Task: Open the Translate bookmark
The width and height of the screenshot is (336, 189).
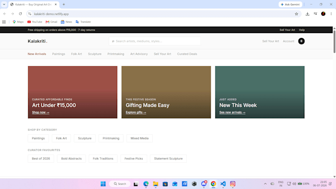Action: [83, 22]
